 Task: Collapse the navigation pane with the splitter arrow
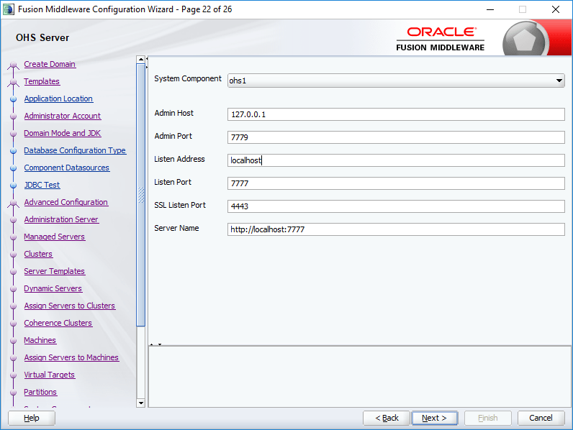point(147,59)
